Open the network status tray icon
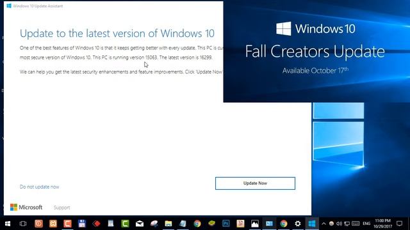This screenshot has height=230, width=410. click(347, 224)
